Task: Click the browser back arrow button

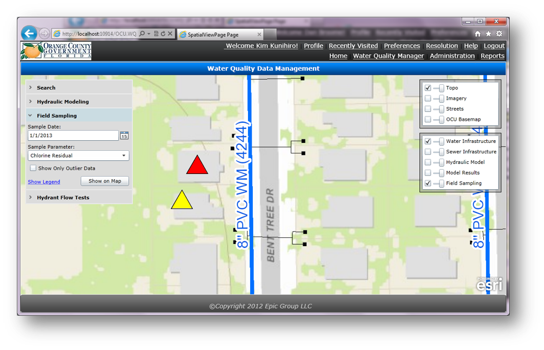Action: [29, 34]
